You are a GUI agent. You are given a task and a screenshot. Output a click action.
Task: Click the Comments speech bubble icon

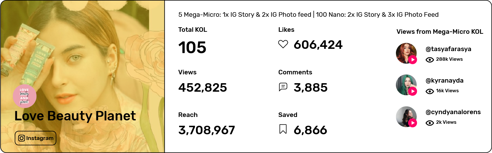(283, 87)
